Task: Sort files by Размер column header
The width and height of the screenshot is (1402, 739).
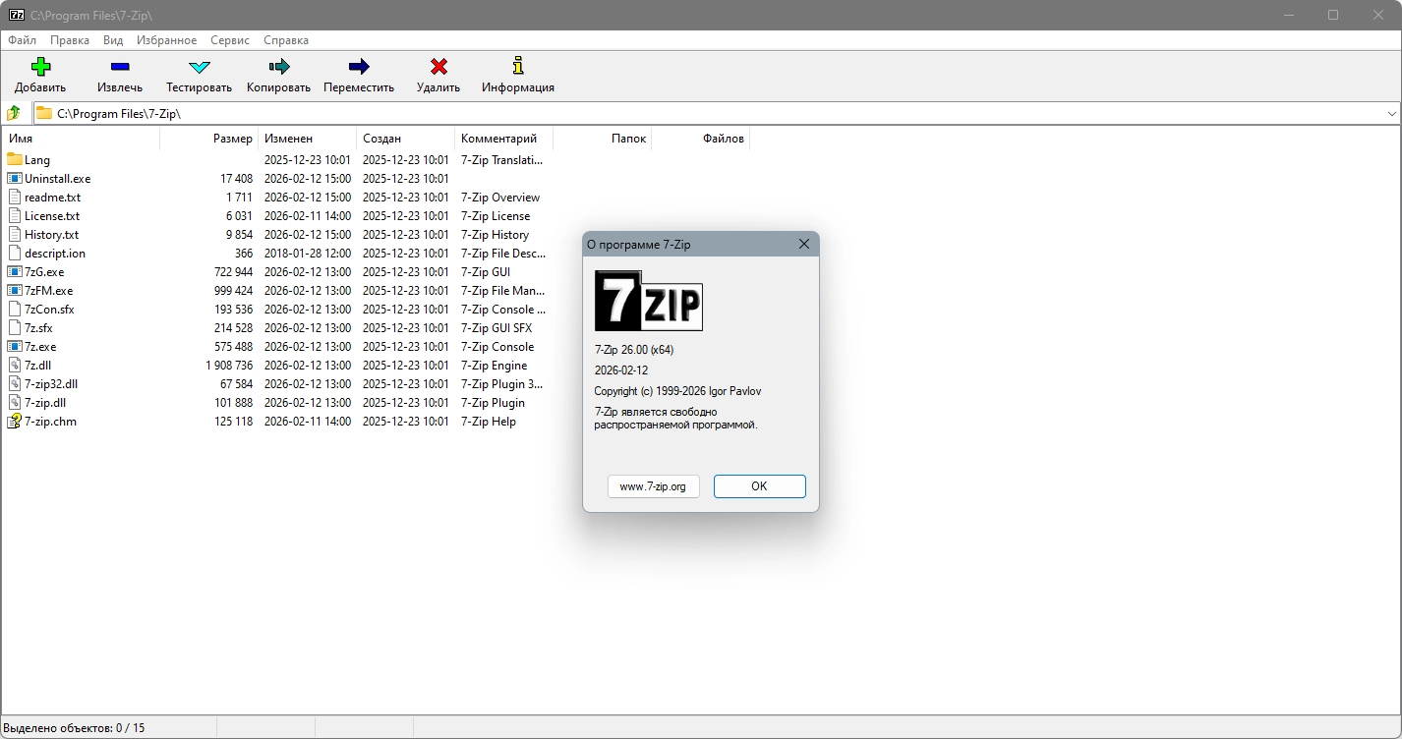Action: point(208,139)
